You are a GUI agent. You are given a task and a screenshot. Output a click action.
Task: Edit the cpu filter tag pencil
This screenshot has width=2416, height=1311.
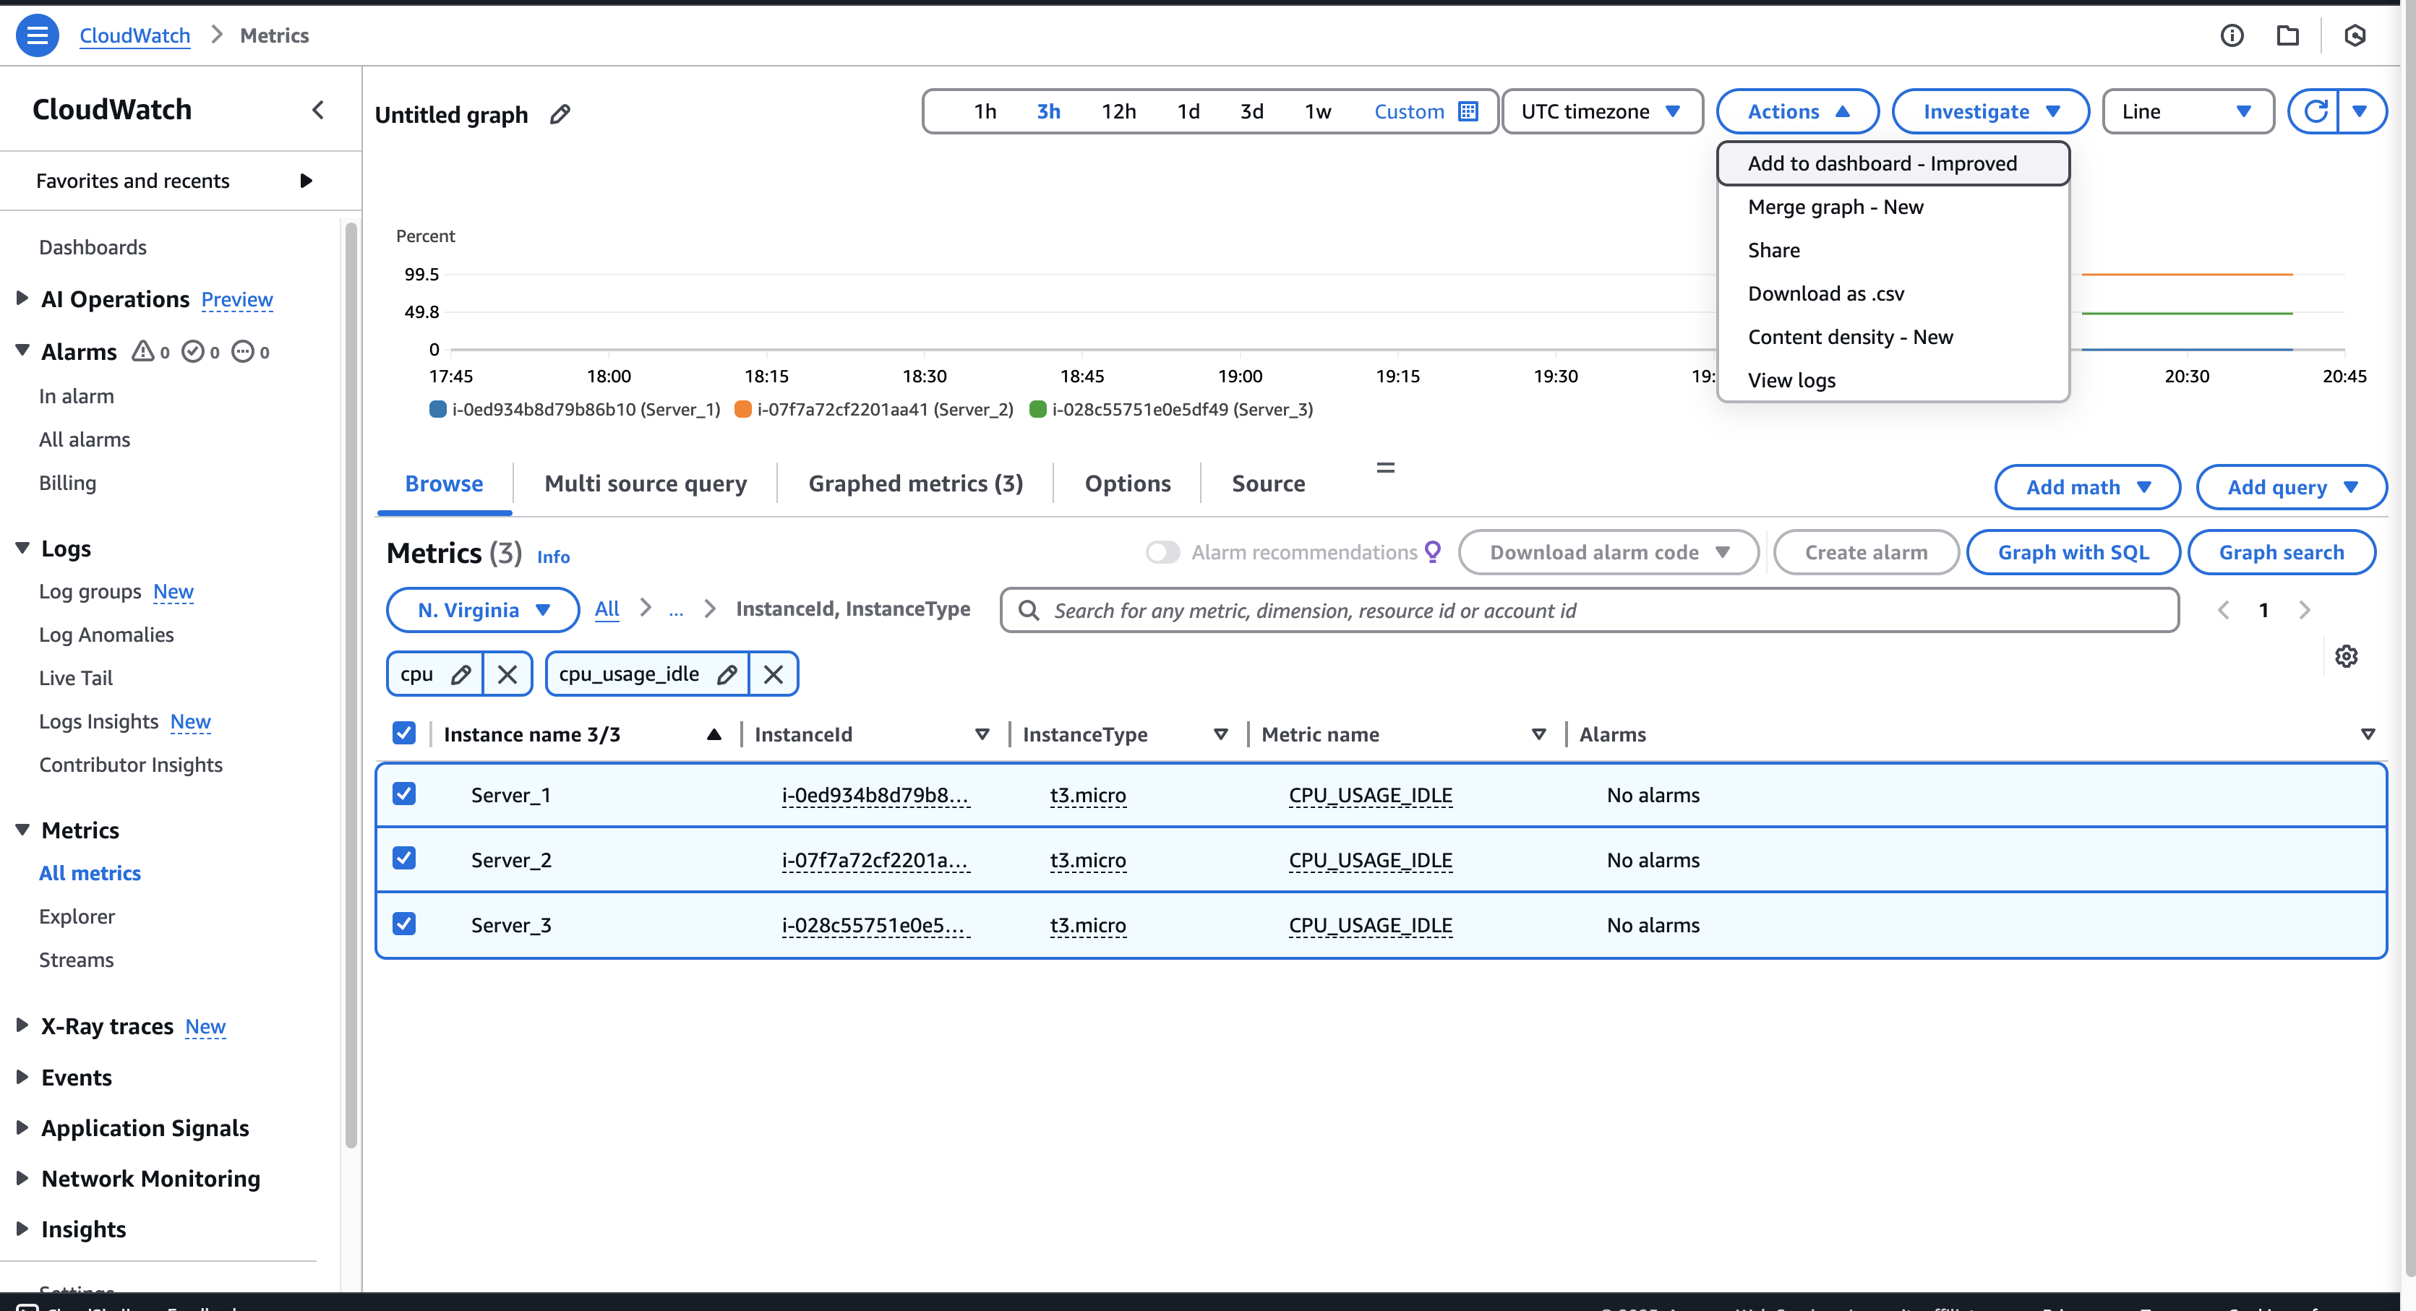[x=461, y=674]
